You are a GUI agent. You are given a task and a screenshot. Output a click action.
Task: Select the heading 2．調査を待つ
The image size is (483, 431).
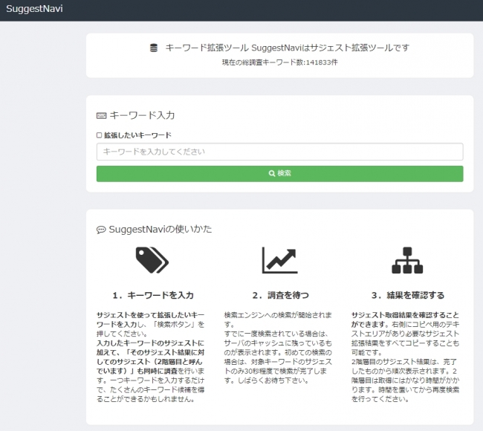pyautogui.click(x=279, y=295)
